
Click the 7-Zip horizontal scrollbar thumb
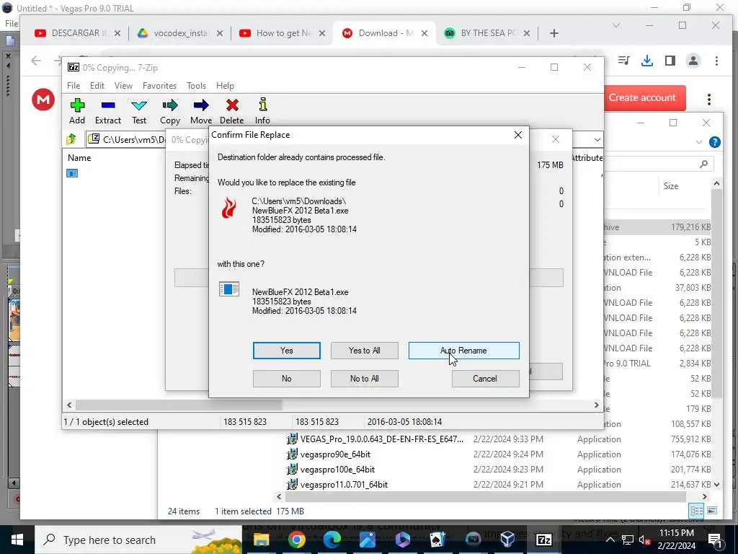(179, 405)
